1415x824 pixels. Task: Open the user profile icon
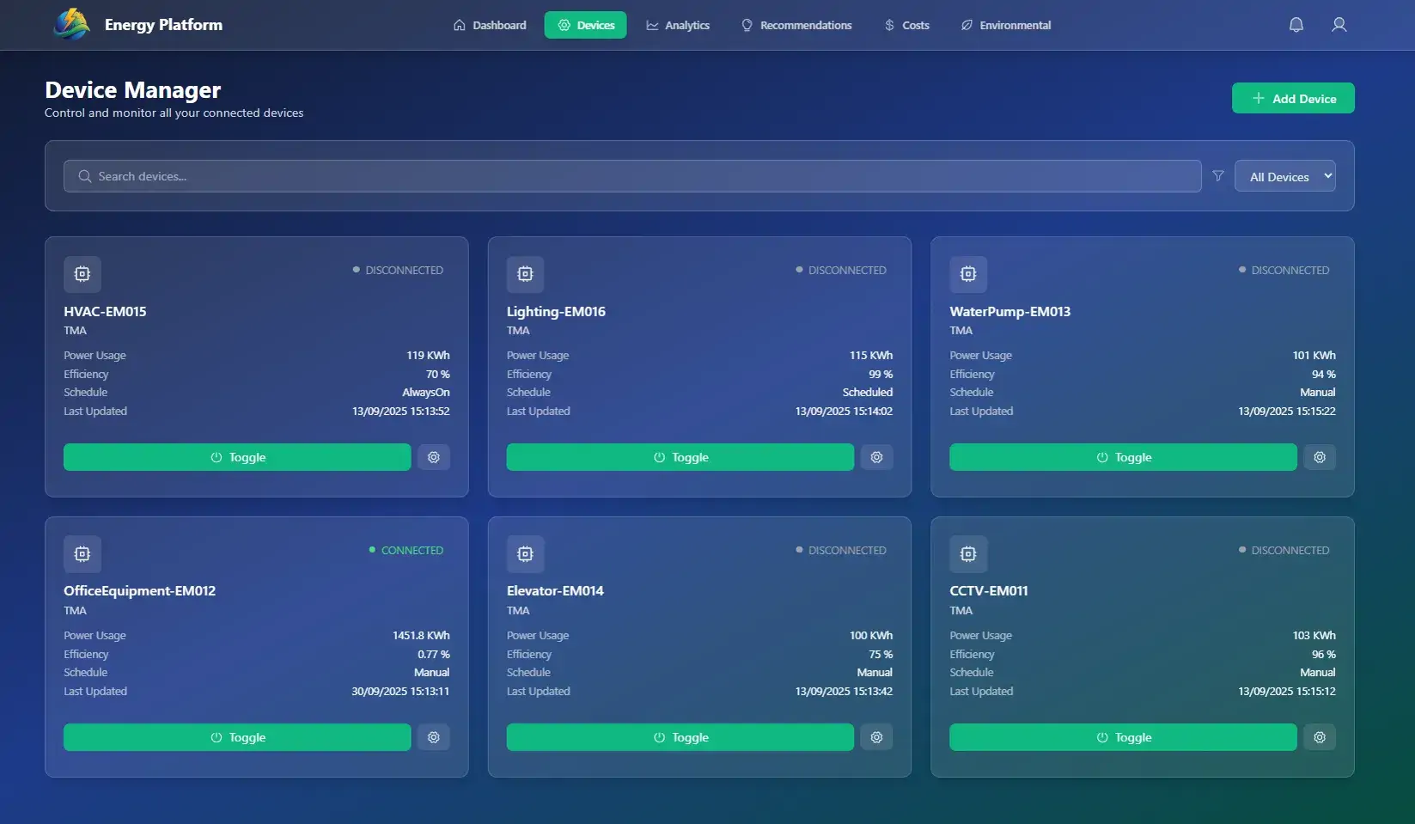click(x=1339, y=25)
